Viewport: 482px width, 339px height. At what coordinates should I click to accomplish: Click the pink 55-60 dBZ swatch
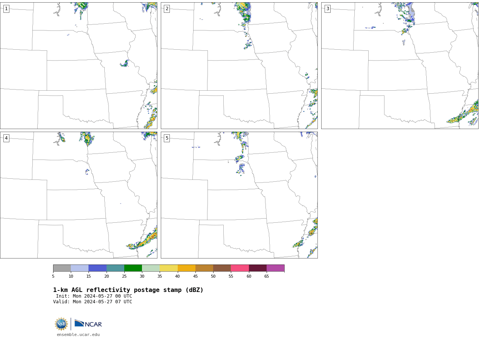tap(240, 268)
